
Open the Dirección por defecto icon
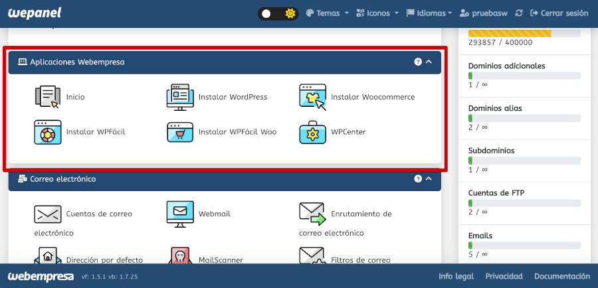tap(48, 256)
